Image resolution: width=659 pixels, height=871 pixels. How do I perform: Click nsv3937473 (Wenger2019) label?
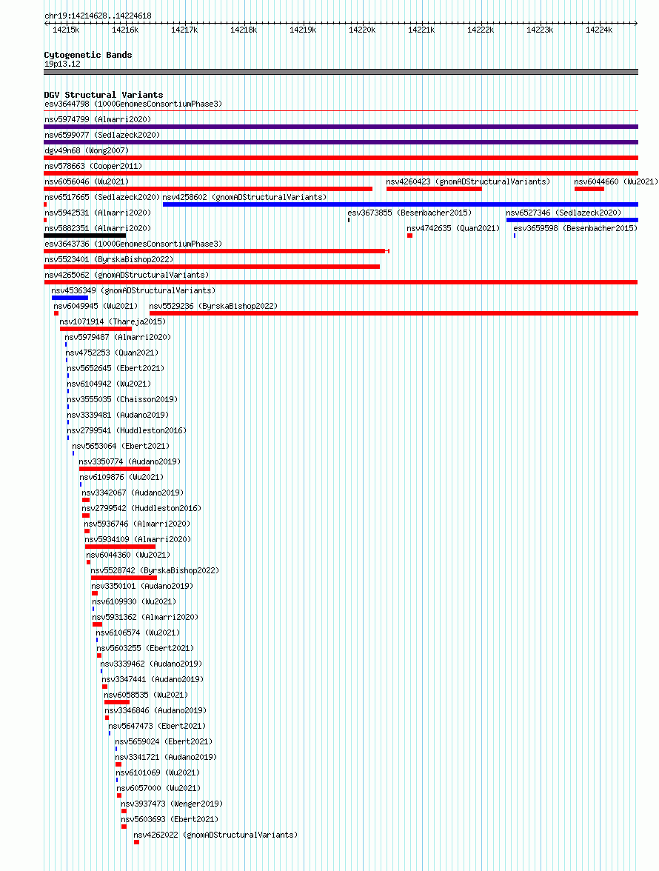172,804
